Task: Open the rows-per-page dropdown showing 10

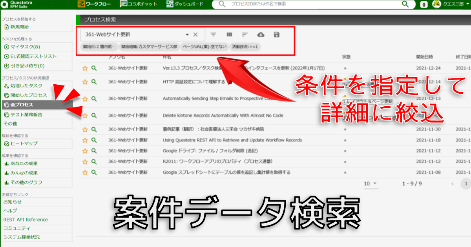Action: [371, 183]
